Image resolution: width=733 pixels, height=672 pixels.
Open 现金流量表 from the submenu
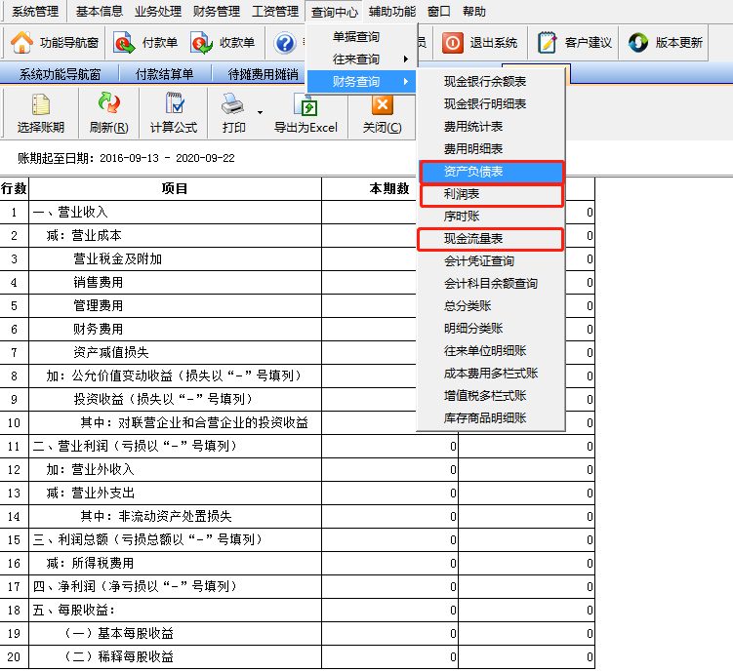pyautogui.click(x=491, y=239)
